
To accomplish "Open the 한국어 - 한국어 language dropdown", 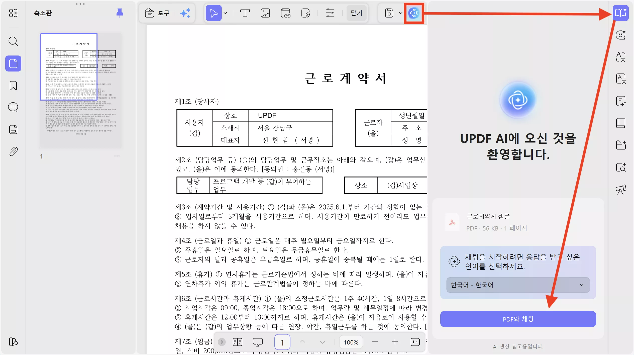I will tap(517, 285).
